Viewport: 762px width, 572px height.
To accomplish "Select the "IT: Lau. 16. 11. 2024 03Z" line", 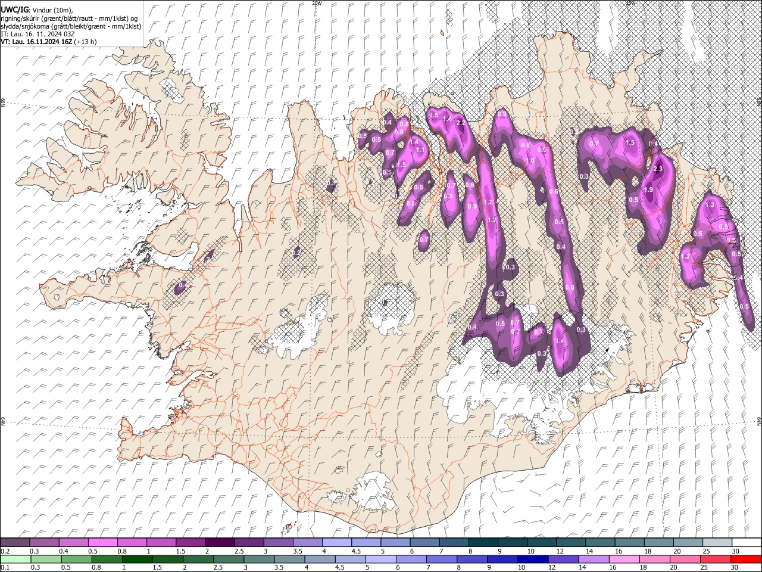I will coord(38,34).
